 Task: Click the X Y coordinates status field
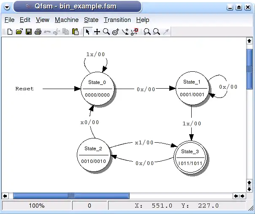[x=177, y=206]
